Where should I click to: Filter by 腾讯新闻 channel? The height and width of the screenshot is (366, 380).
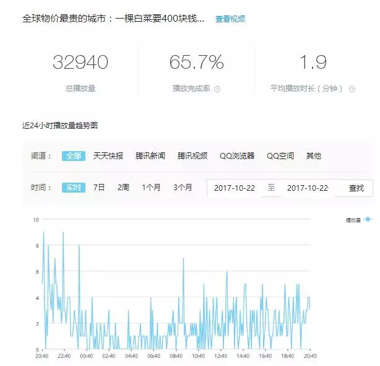pos(150,156)
